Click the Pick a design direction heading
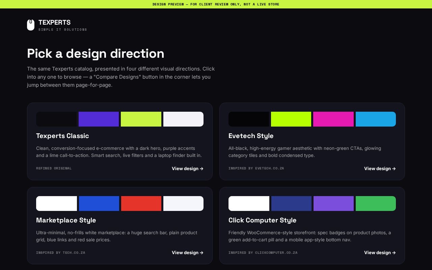The width and height of the screenshot is (432, 270). point(96,54)
